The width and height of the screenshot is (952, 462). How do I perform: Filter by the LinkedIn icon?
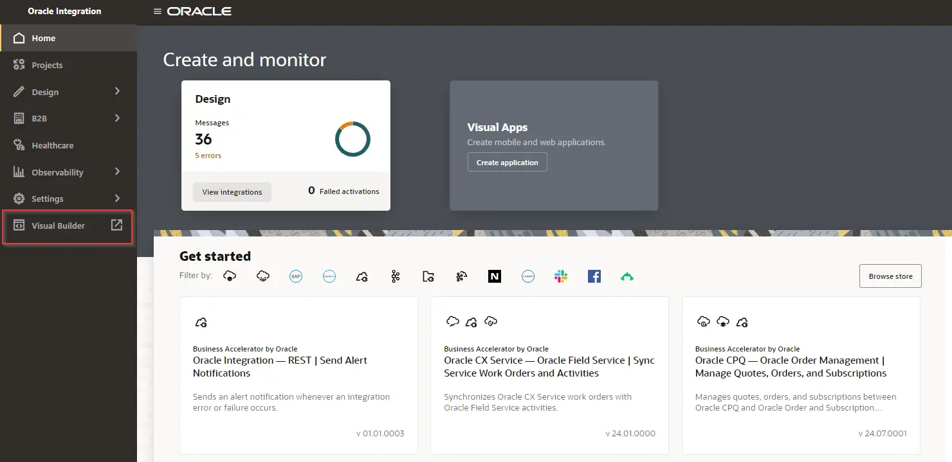coord(528,276)
